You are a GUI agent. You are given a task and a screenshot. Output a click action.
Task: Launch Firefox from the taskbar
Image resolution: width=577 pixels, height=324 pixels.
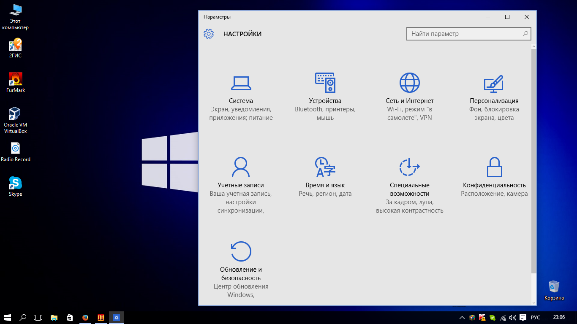coord(85,318)
